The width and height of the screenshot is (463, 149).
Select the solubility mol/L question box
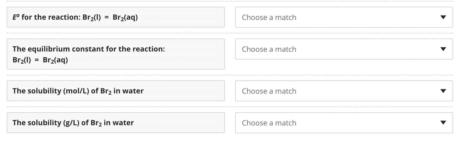116,91
